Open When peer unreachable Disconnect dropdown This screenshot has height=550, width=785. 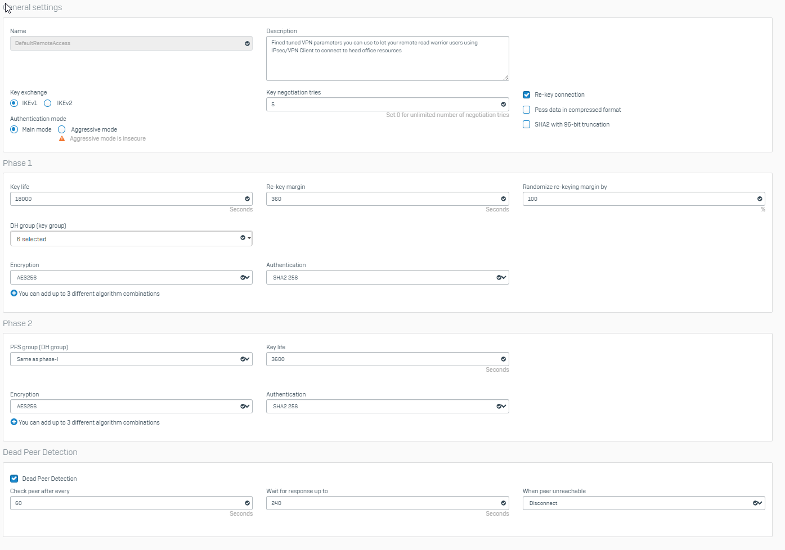click(643, 503)
